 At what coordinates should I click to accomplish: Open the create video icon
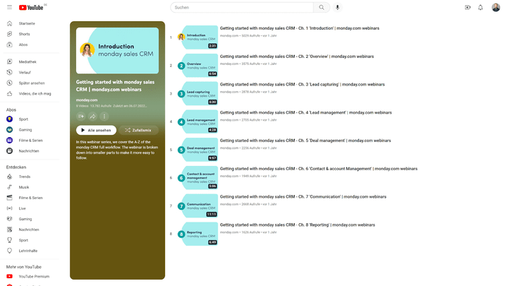[468, 7]
